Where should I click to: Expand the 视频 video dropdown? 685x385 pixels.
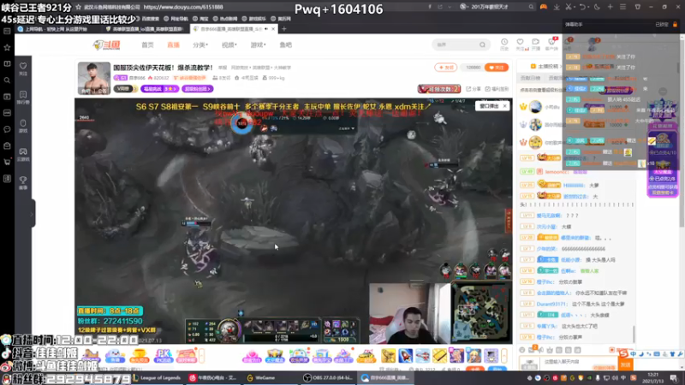(x=229, y=45)
